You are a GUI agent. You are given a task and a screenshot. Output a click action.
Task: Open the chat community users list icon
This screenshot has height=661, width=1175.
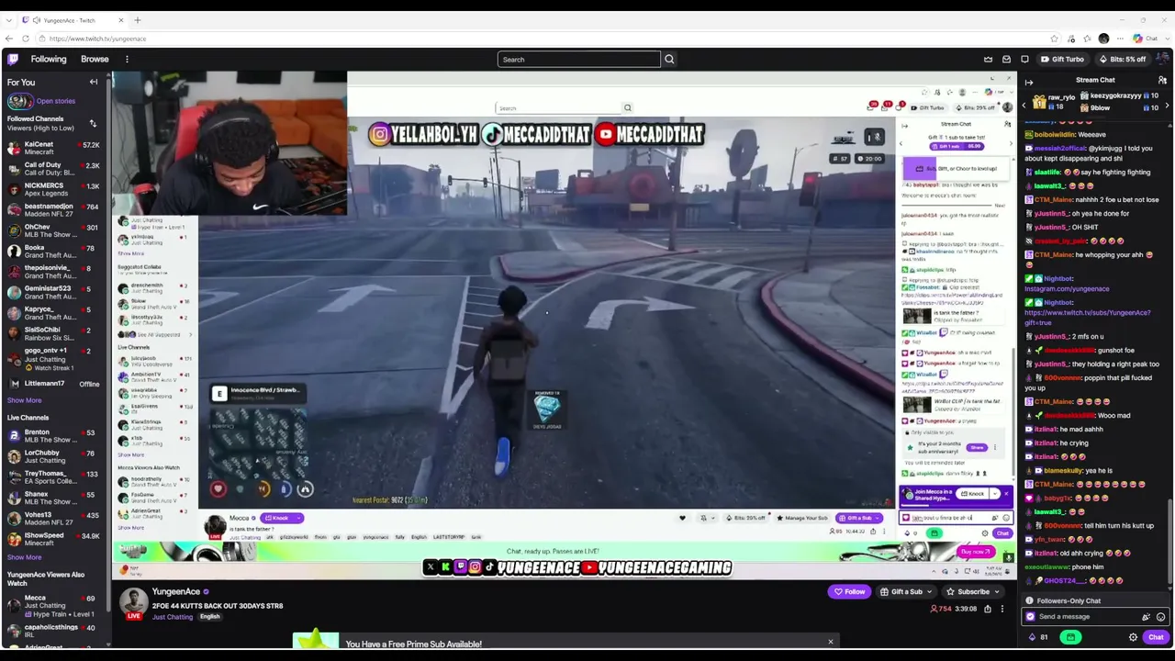1162,81
